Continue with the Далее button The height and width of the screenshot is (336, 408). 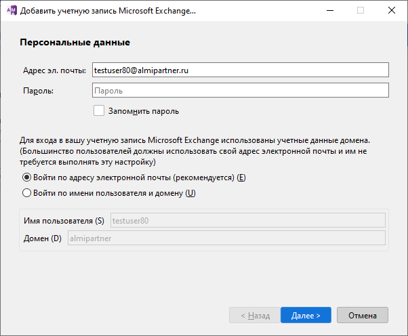coord(306,315)
